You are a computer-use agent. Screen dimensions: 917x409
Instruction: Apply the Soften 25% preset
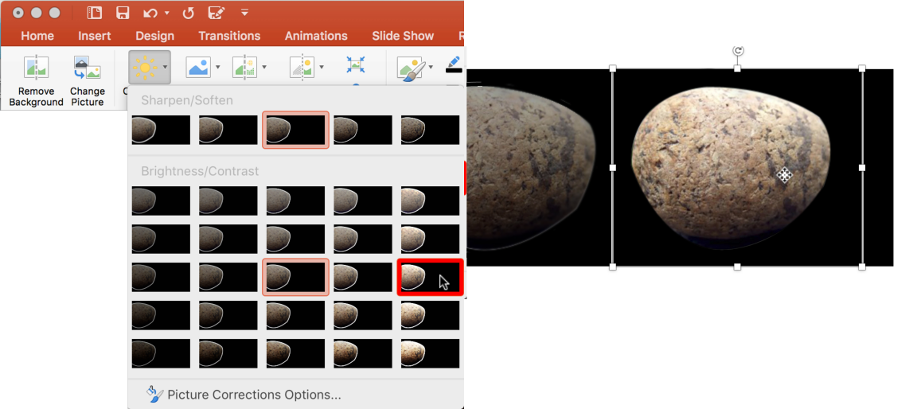pos(228,130)
